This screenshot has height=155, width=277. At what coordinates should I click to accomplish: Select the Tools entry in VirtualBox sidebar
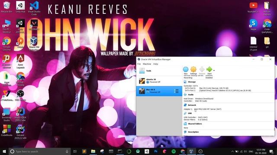coord(159,71)
